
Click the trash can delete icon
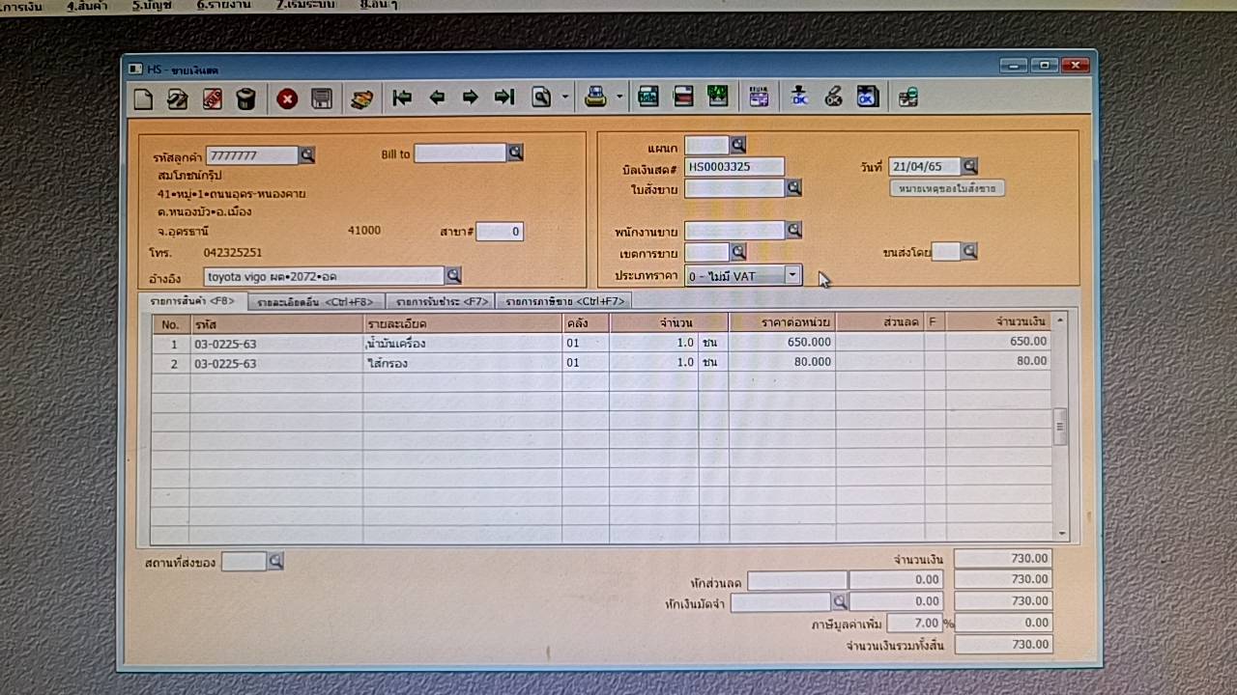246,98
